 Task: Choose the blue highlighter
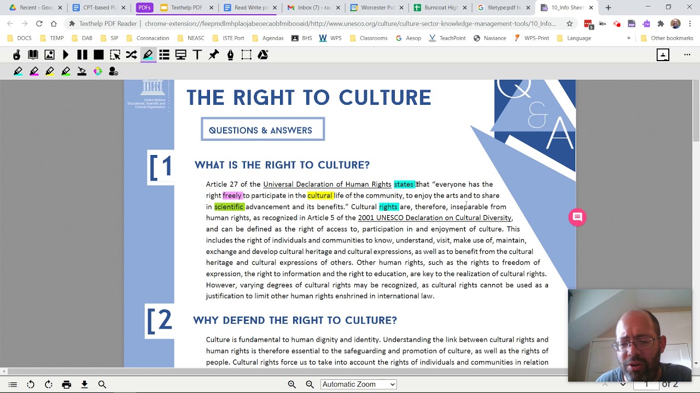pyautogui.click(x=18, y=71)
